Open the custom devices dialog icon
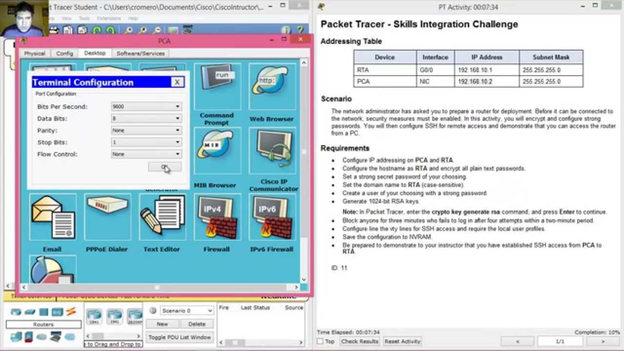 point(188,30)
